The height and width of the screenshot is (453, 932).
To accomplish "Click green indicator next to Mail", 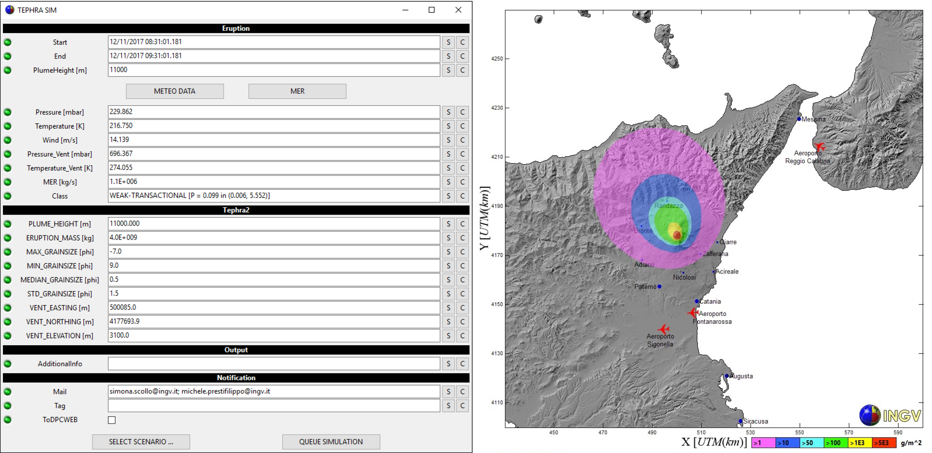I will point(8,391).
